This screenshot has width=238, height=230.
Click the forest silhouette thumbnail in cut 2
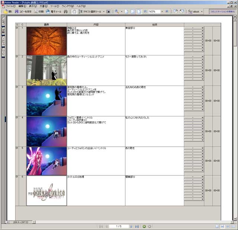[x=46, y=70]
